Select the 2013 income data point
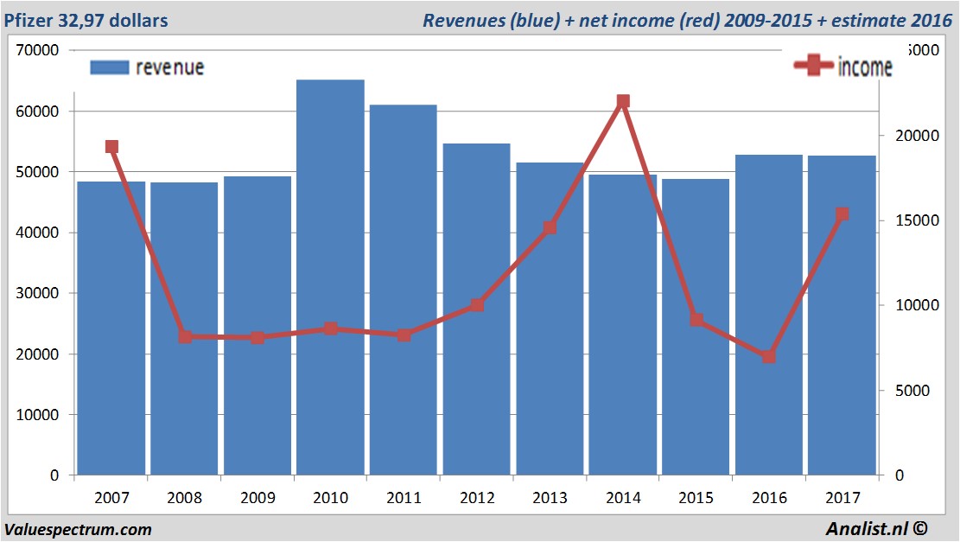 tap(550, 228)
